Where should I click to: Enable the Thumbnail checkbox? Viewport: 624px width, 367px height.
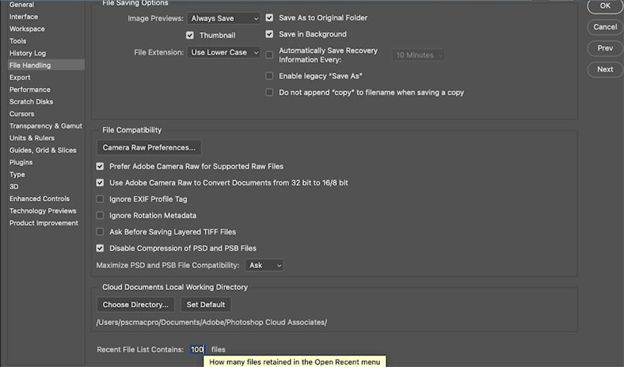(190, 35)
